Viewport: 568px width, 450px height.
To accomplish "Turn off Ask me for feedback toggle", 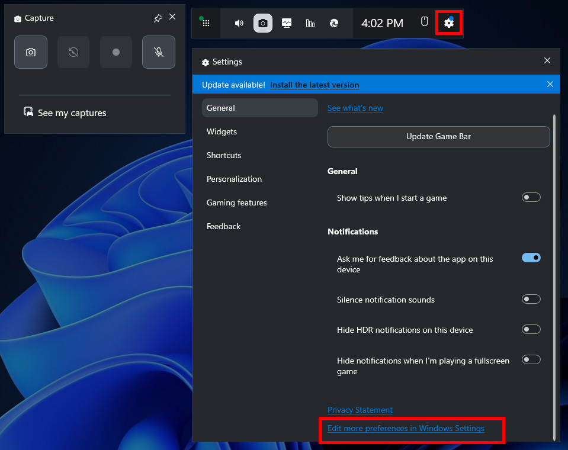I will click(x=531, y=258).
